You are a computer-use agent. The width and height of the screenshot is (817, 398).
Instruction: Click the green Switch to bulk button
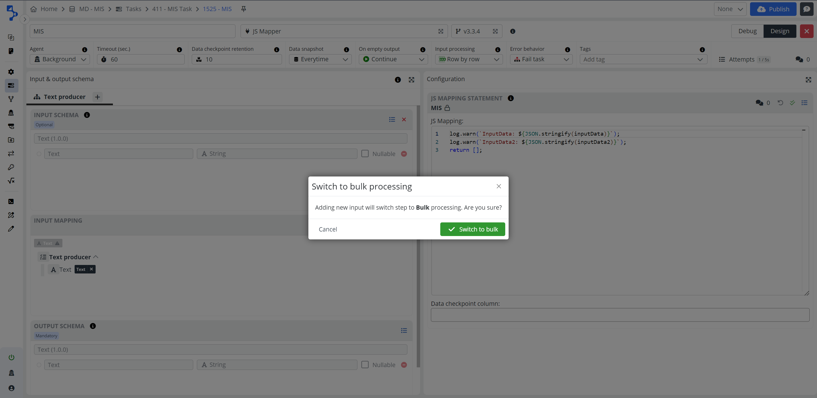[x=472, y=229]
